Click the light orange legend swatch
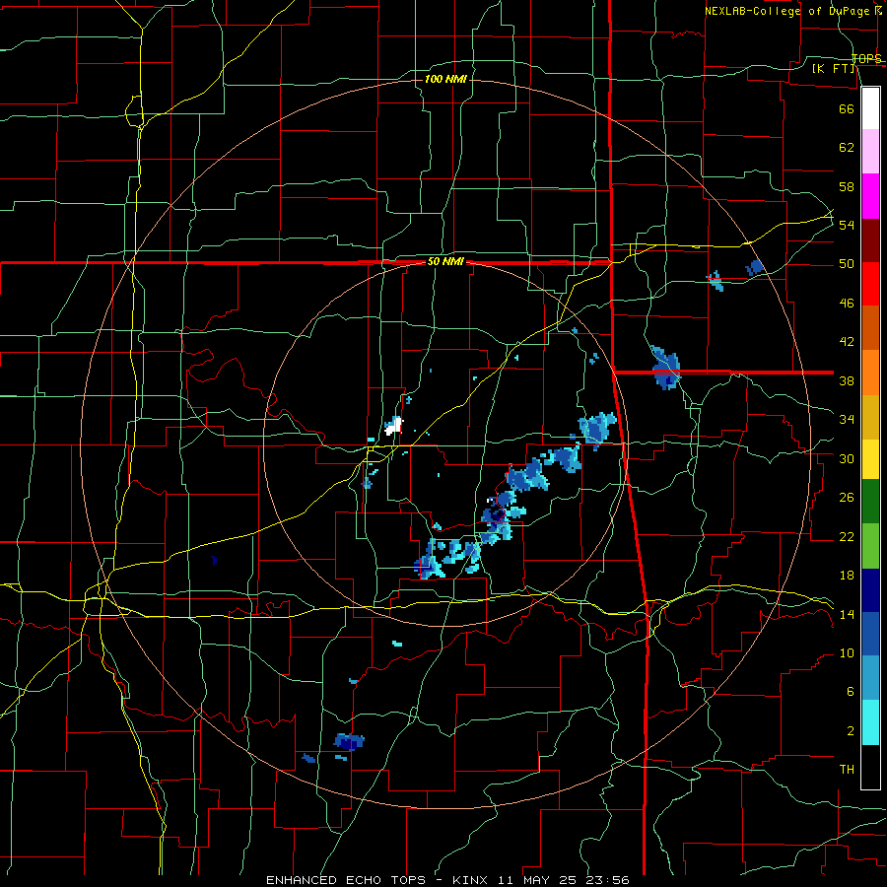Image resolution: width=887 pixels, height=887 pixels. pos(870,373)
